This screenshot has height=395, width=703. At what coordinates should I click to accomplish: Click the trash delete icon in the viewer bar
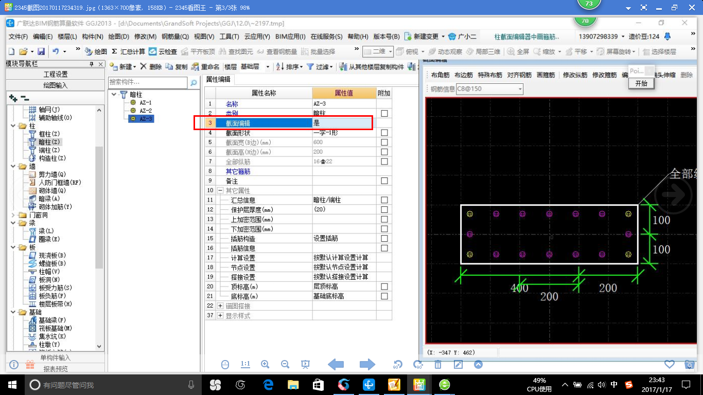(438, 364)
